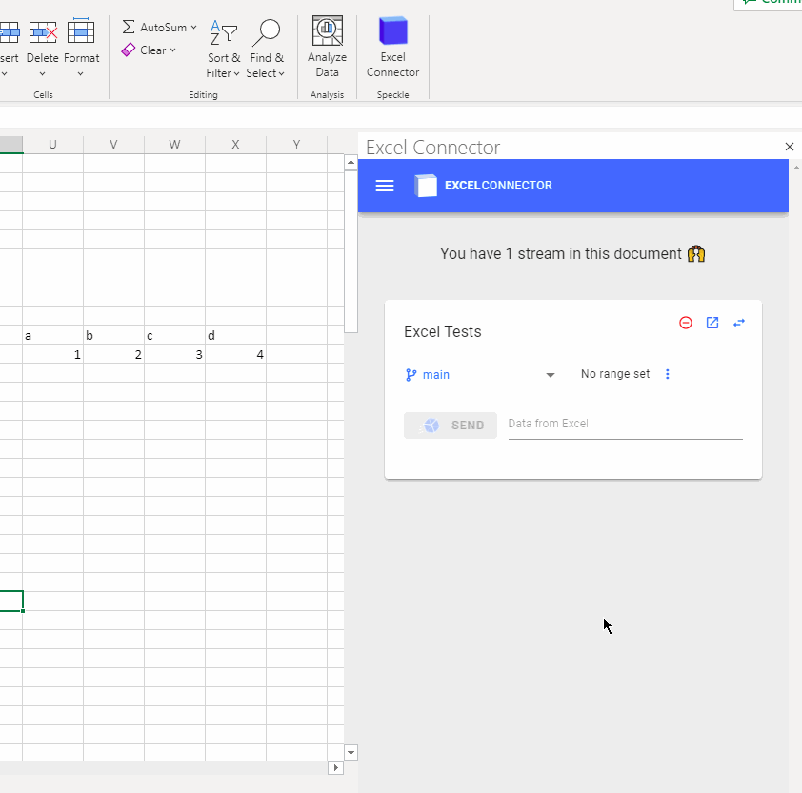Click the Format cells icon
The width and height of the screenshot is (802, 793).
coord(81,30)
